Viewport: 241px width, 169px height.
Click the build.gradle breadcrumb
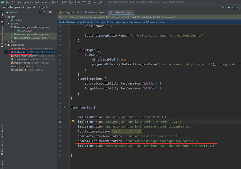(40, 7)
